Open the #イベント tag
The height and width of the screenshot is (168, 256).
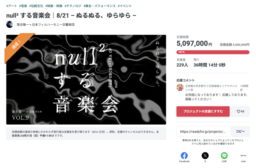point(125,6)
